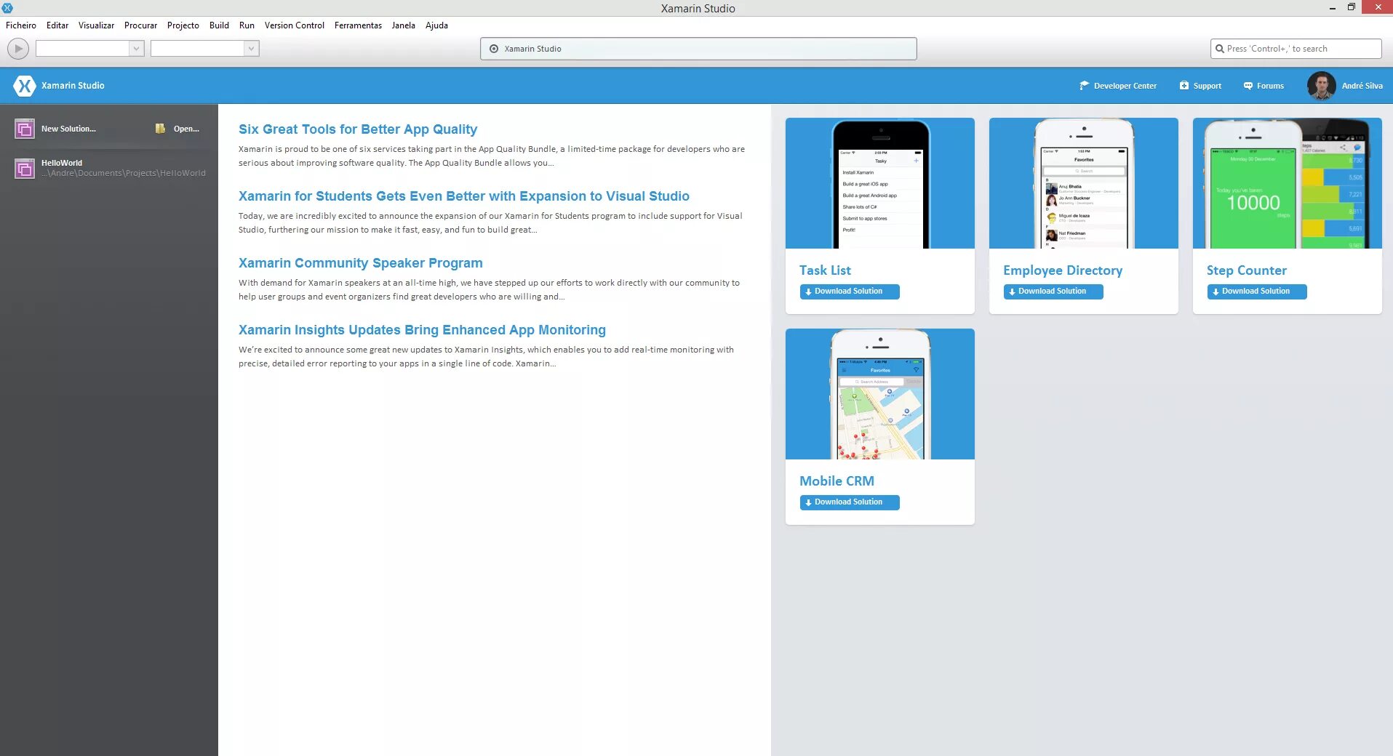Click the Community Speaker Program summary text
Viewport: 1393px width, 756px height.
point(489,289)
